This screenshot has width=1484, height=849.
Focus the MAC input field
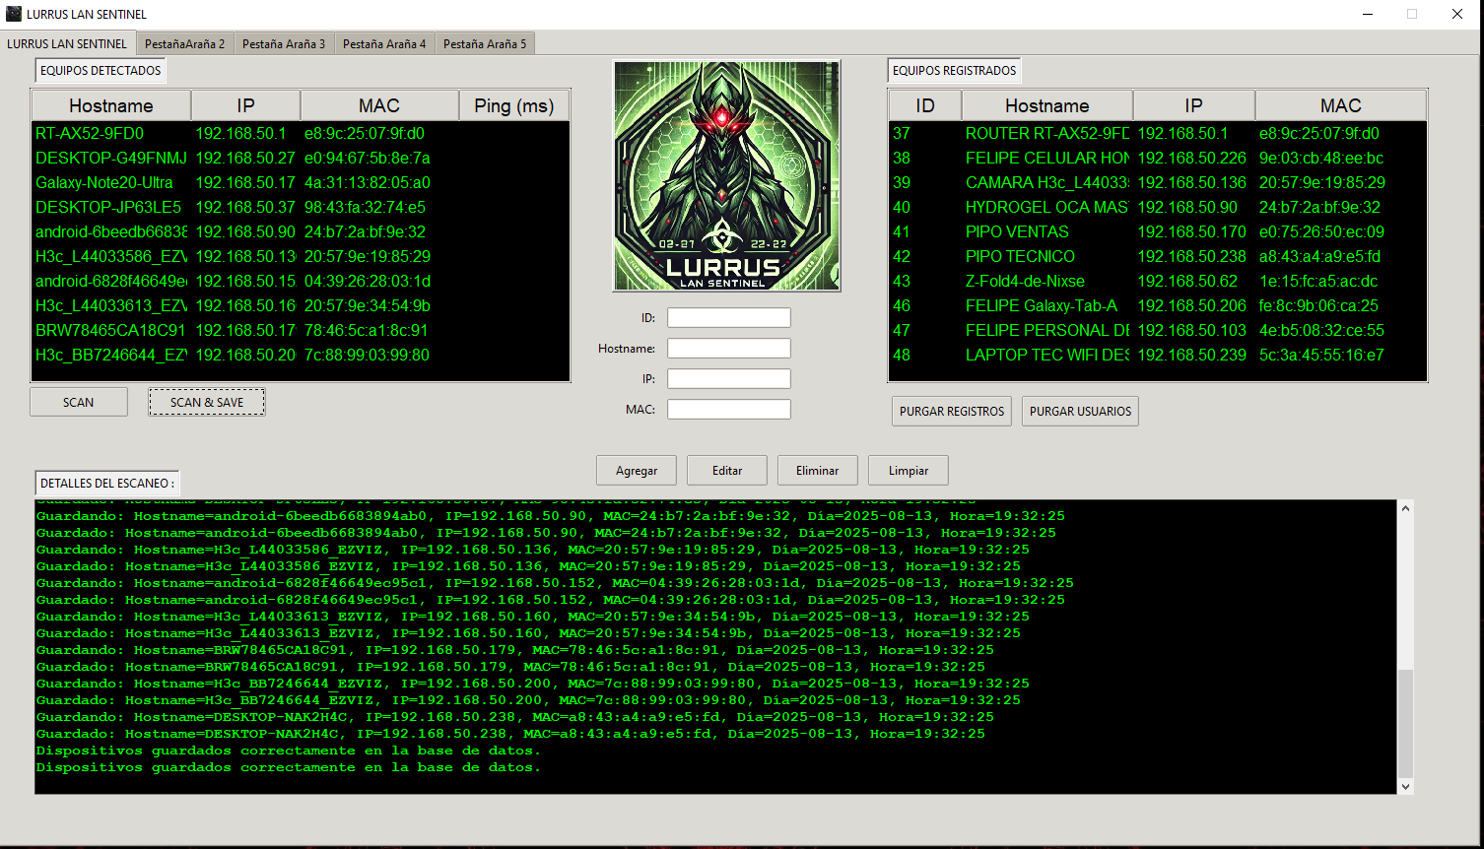click(729, 410)
